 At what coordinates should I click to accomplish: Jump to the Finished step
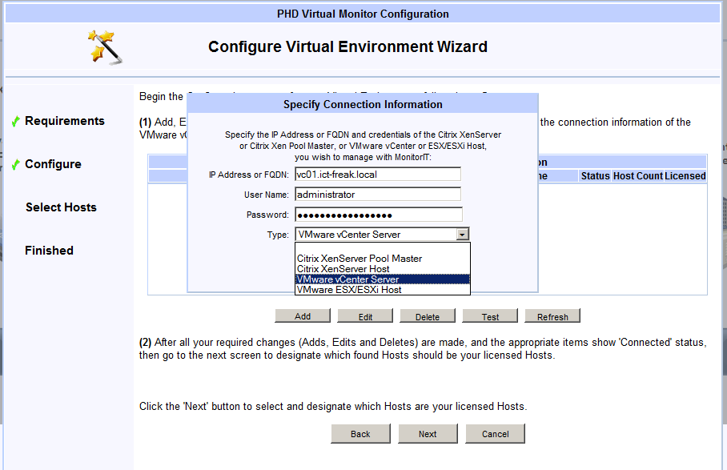coord(49,251)
